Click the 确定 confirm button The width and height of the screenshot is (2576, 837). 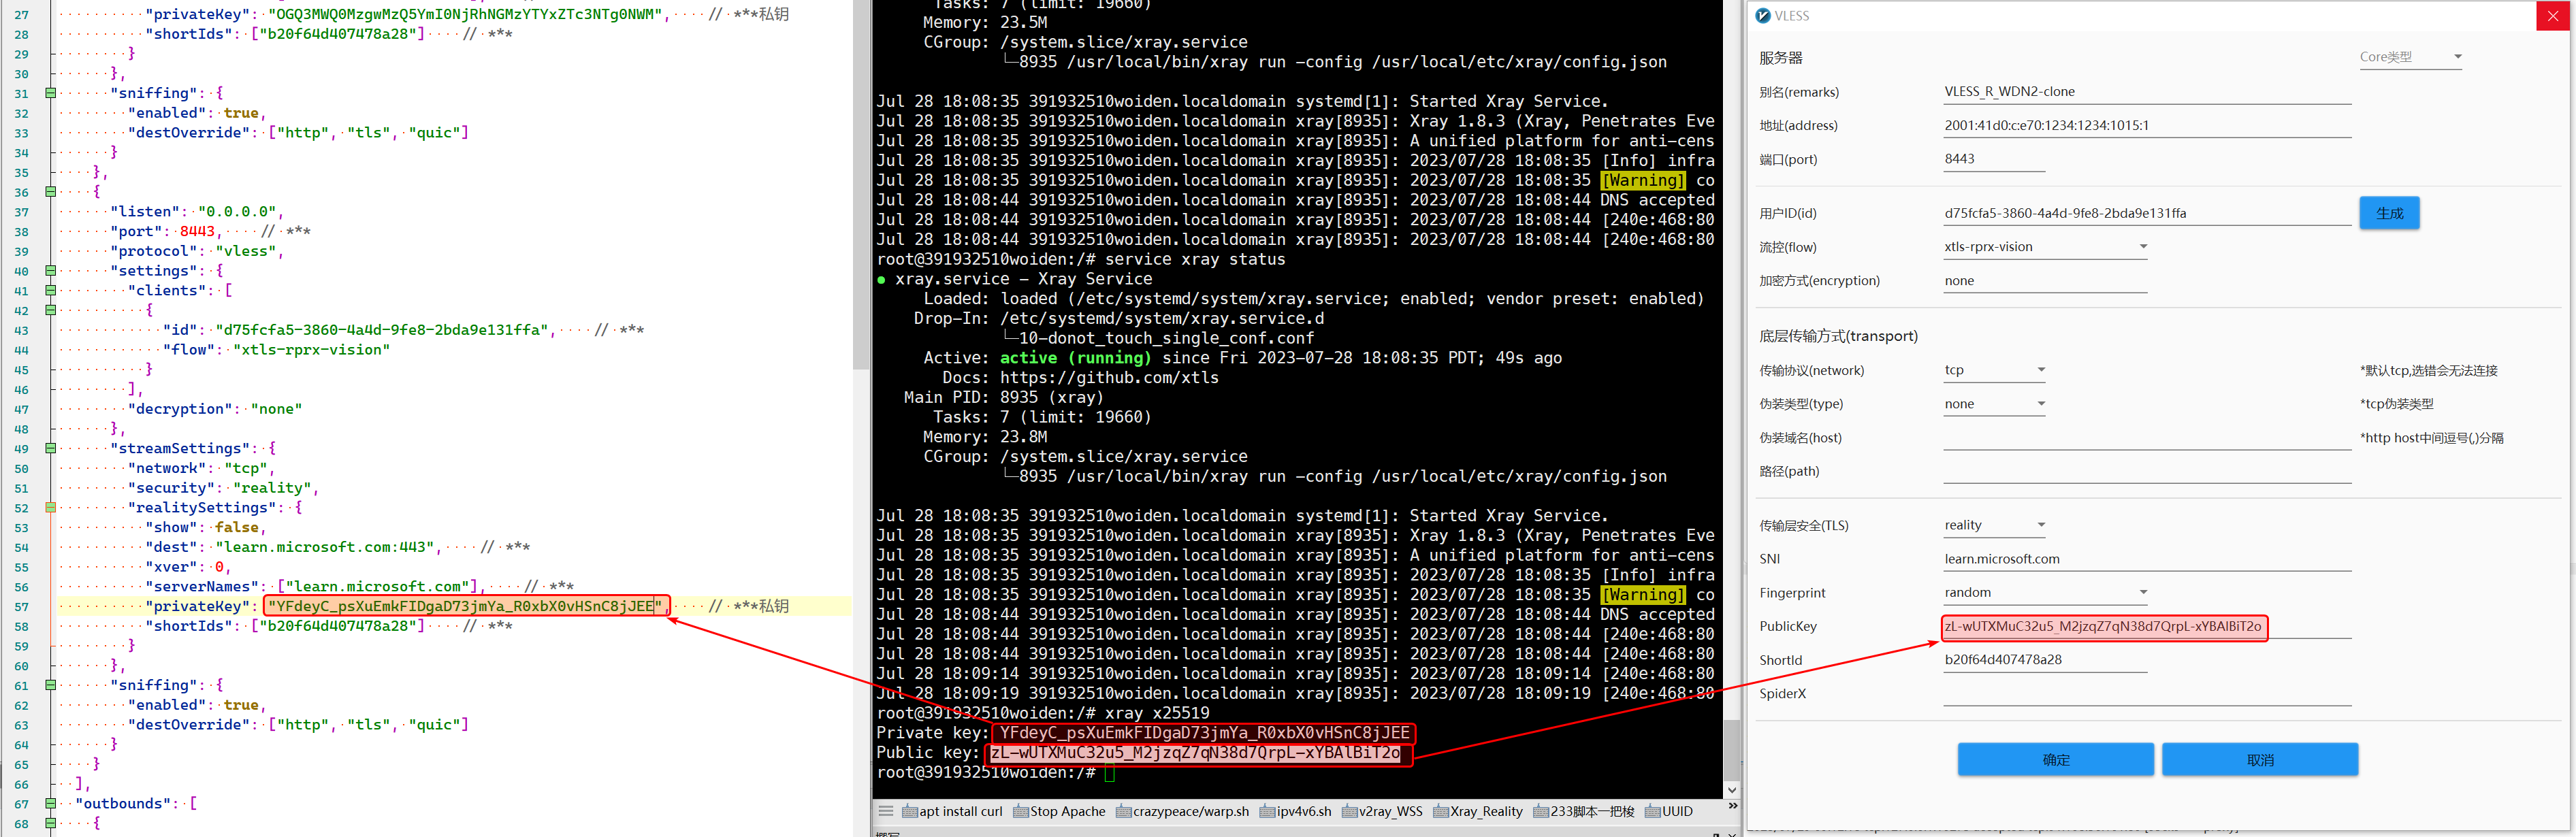point(2055,760)
